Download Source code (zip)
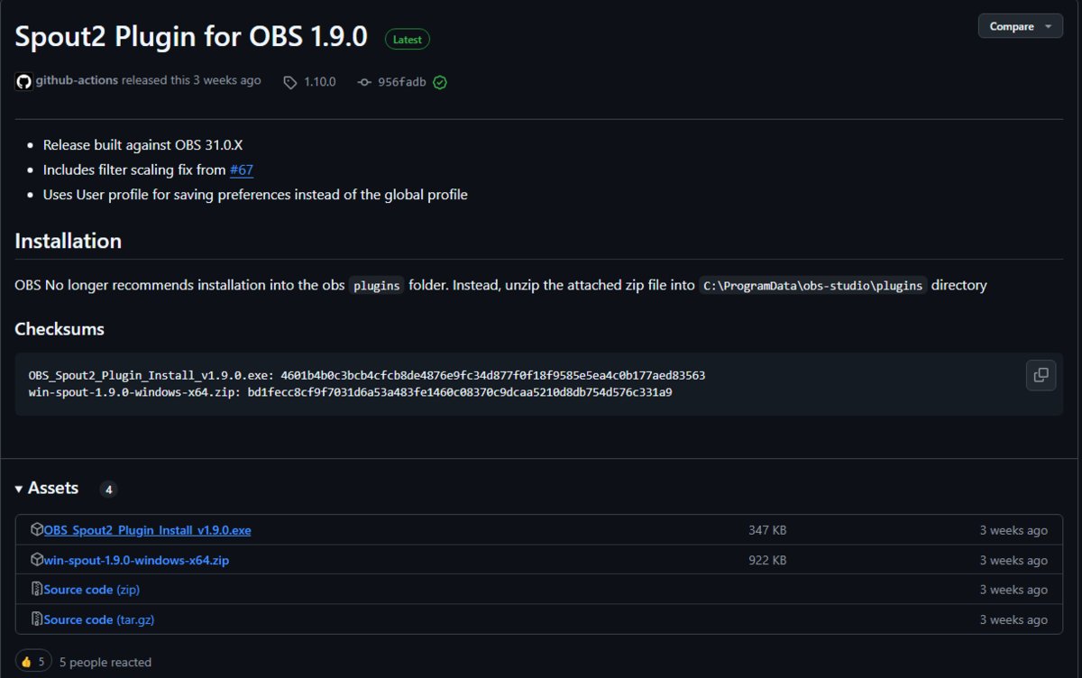The image size is (1082, 678). tap(92, 590)
